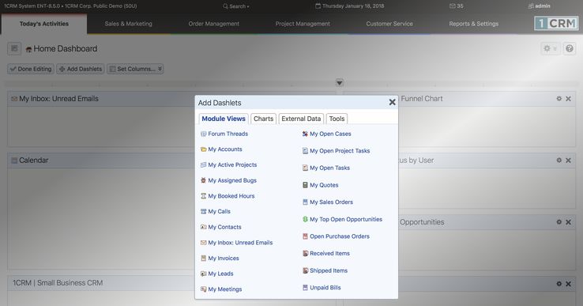
Task: Click the My Open Tasks icon
Action: tap(305, 168)
